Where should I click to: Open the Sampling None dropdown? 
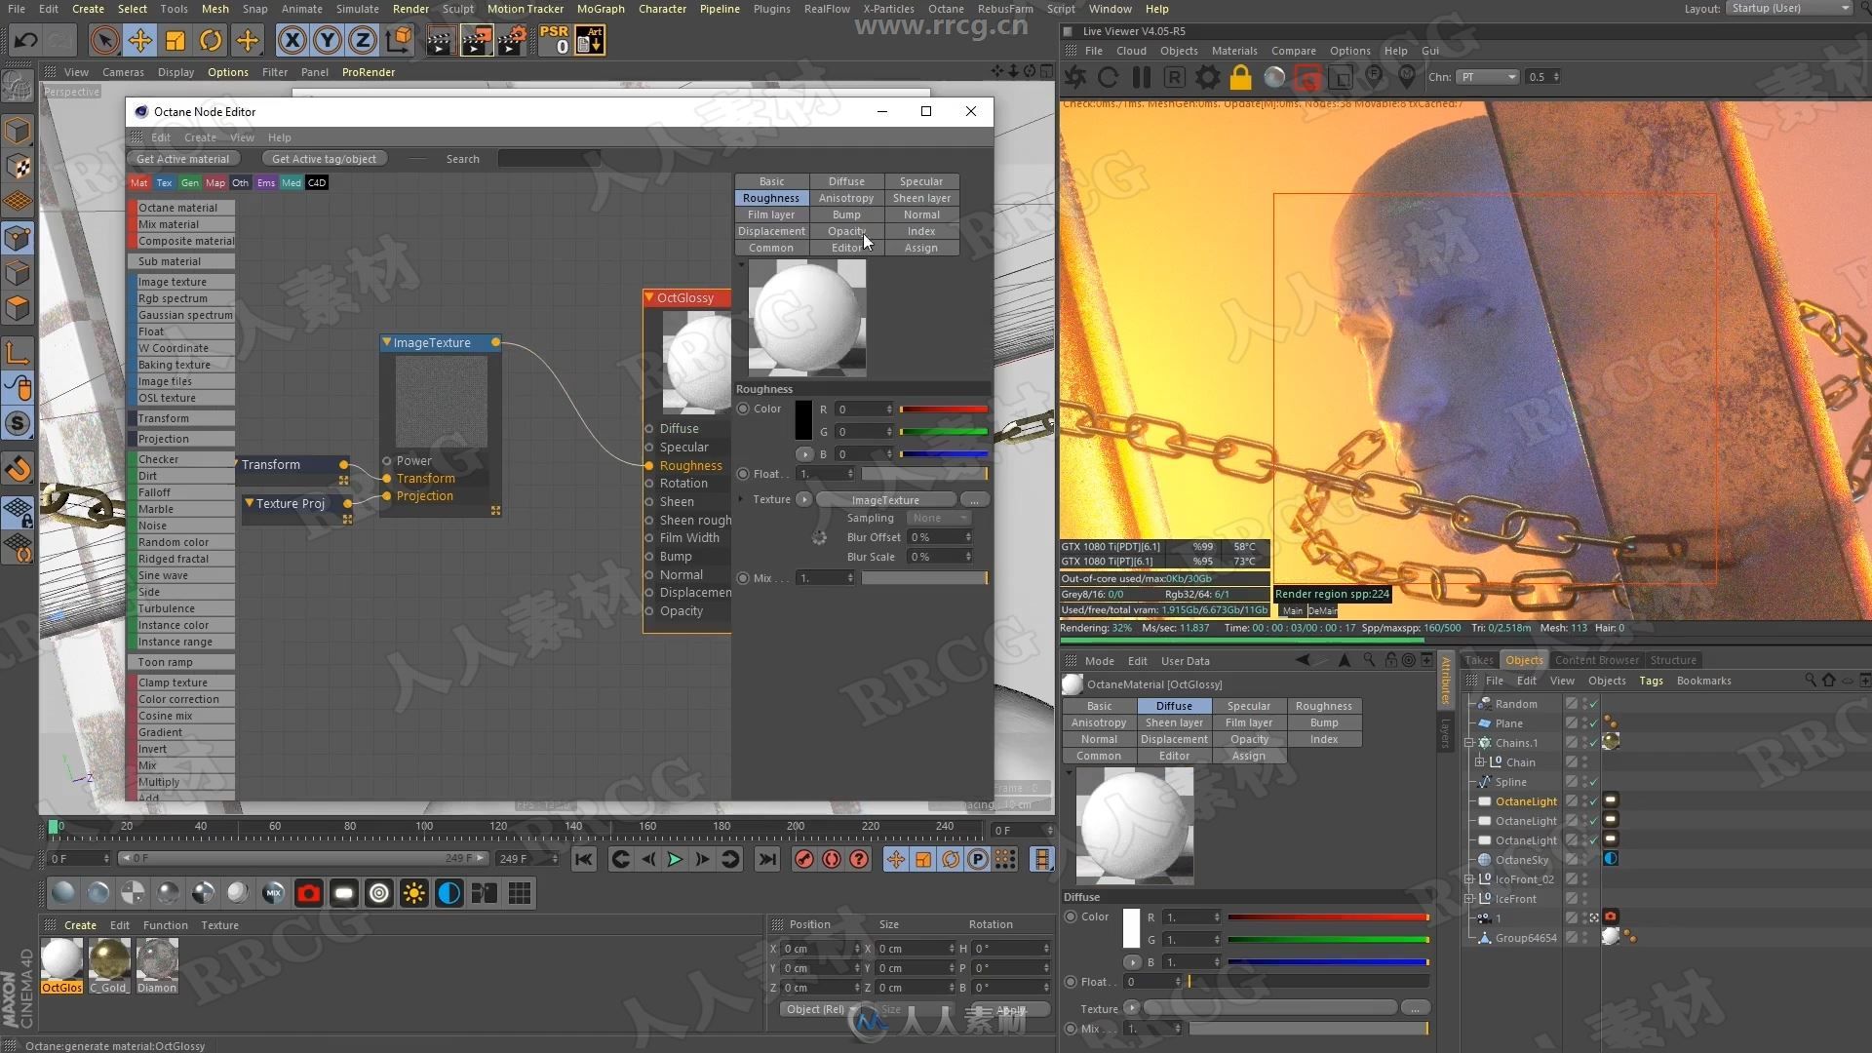coord(938,518)
